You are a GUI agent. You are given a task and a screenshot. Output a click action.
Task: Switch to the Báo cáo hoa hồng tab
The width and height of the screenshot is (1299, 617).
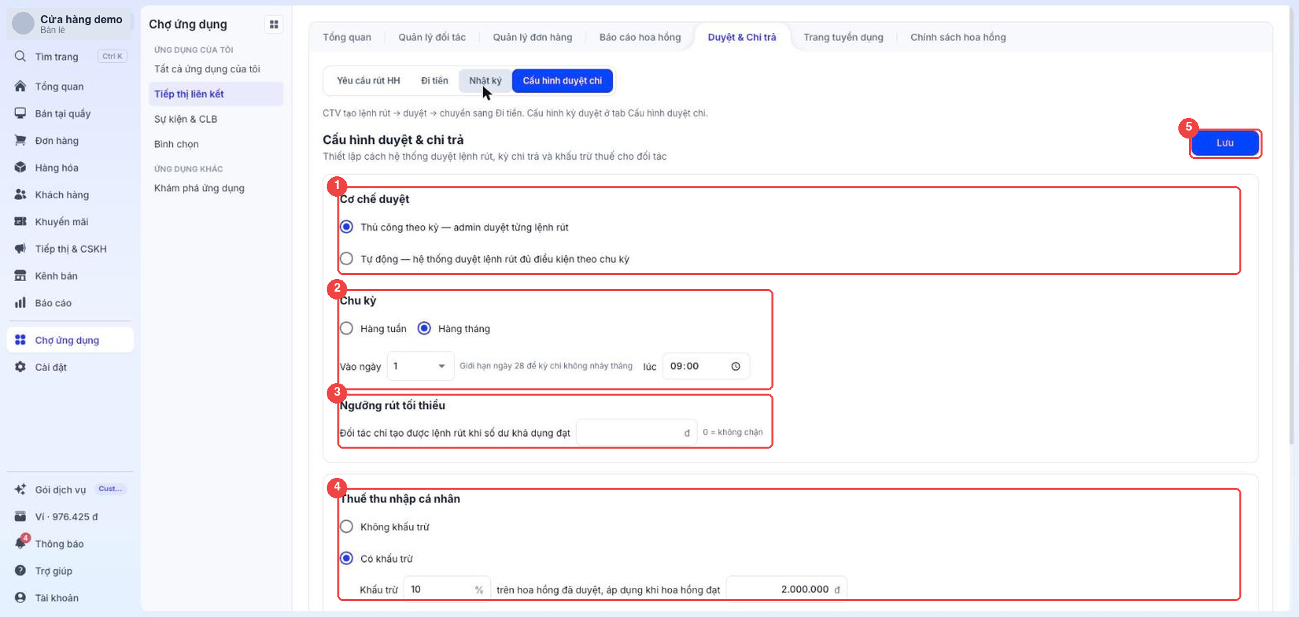[640, 37]
